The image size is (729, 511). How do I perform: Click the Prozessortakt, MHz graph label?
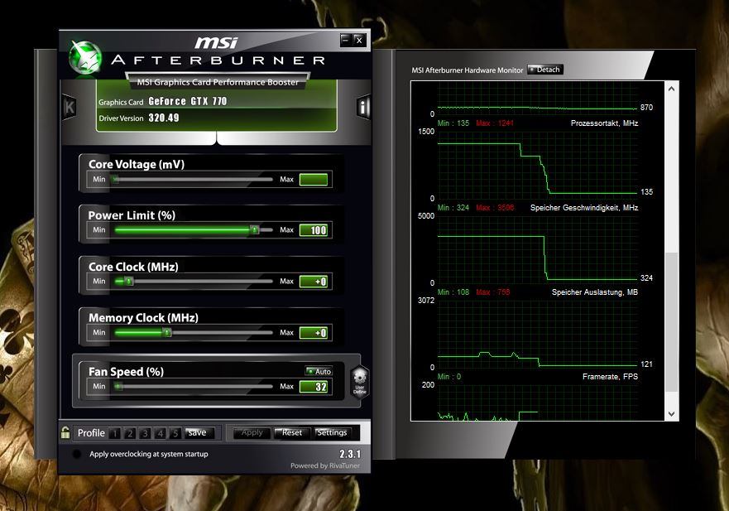[x=604, y=123]
